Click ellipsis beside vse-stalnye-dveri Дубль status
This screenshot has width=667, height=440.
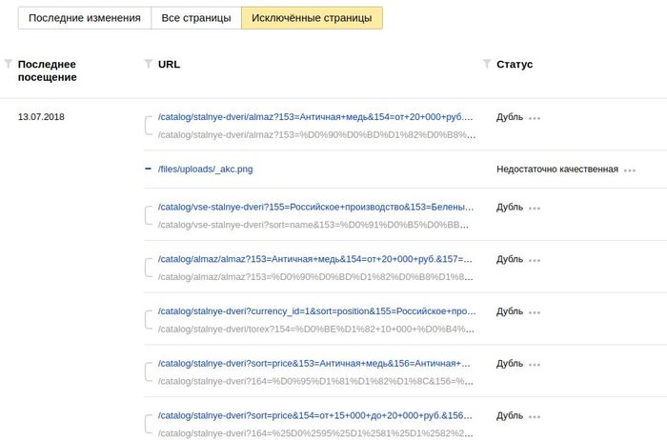click(x=535, y=208)
